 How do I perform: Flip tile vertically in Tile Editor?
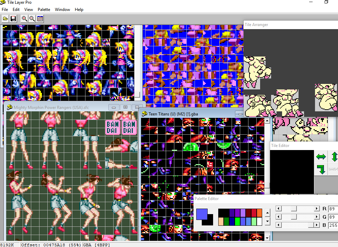[x=334, y=157]
